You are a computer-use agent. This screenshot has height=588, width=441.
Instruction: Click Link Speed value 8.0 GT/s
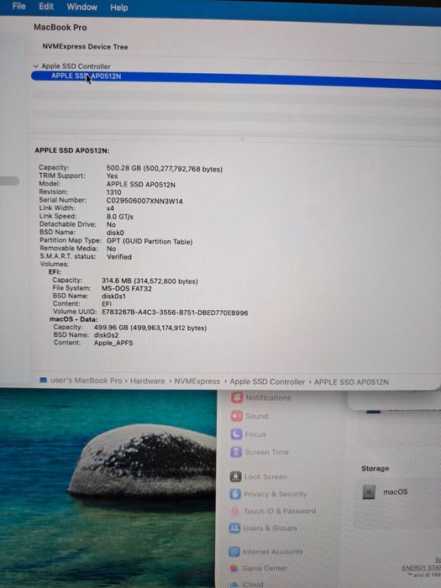pyautogui.click(x=119, y=217)
